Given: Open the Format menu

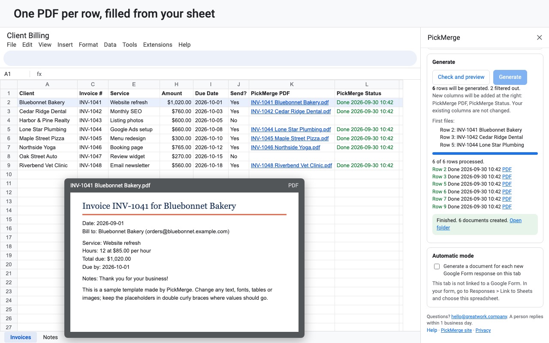Looking at the screenshot, I should point(88,45).
